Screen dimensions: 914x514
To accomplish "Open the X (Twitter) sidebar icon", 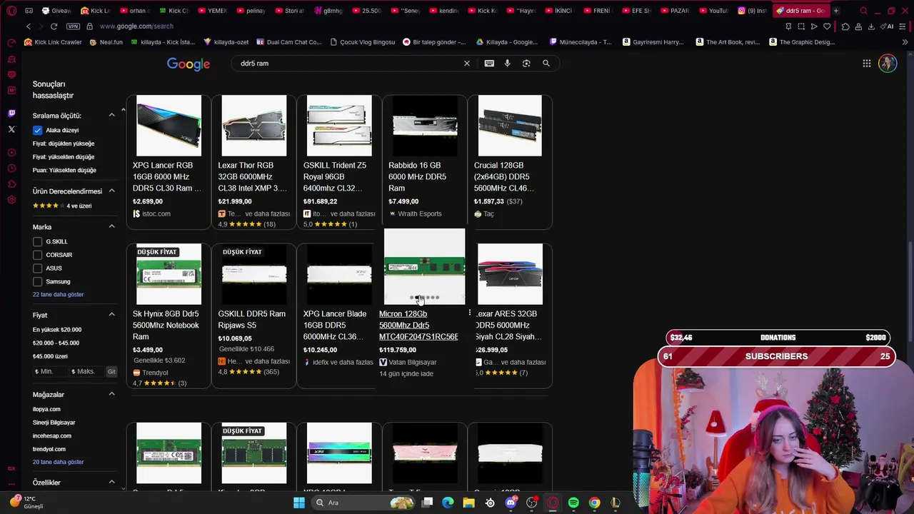I will tap(11, 129).
